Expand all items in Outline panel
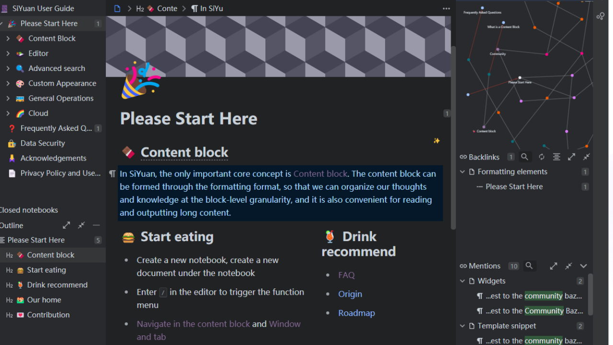The height and width of the screenshot is (345, 613). point(67,225)
